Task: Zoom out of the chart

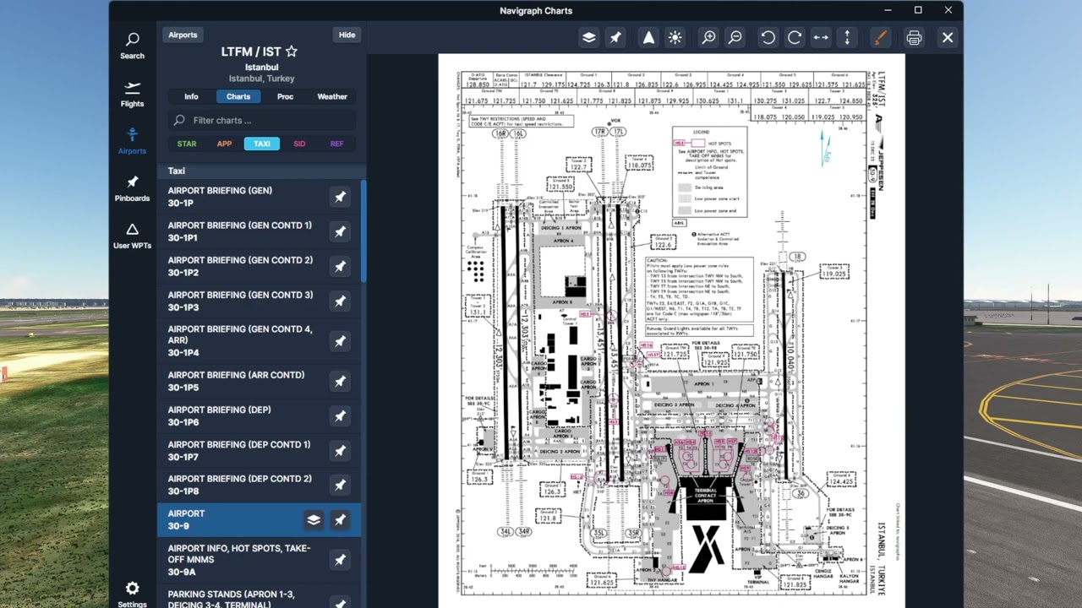Action: click(735, 38)
